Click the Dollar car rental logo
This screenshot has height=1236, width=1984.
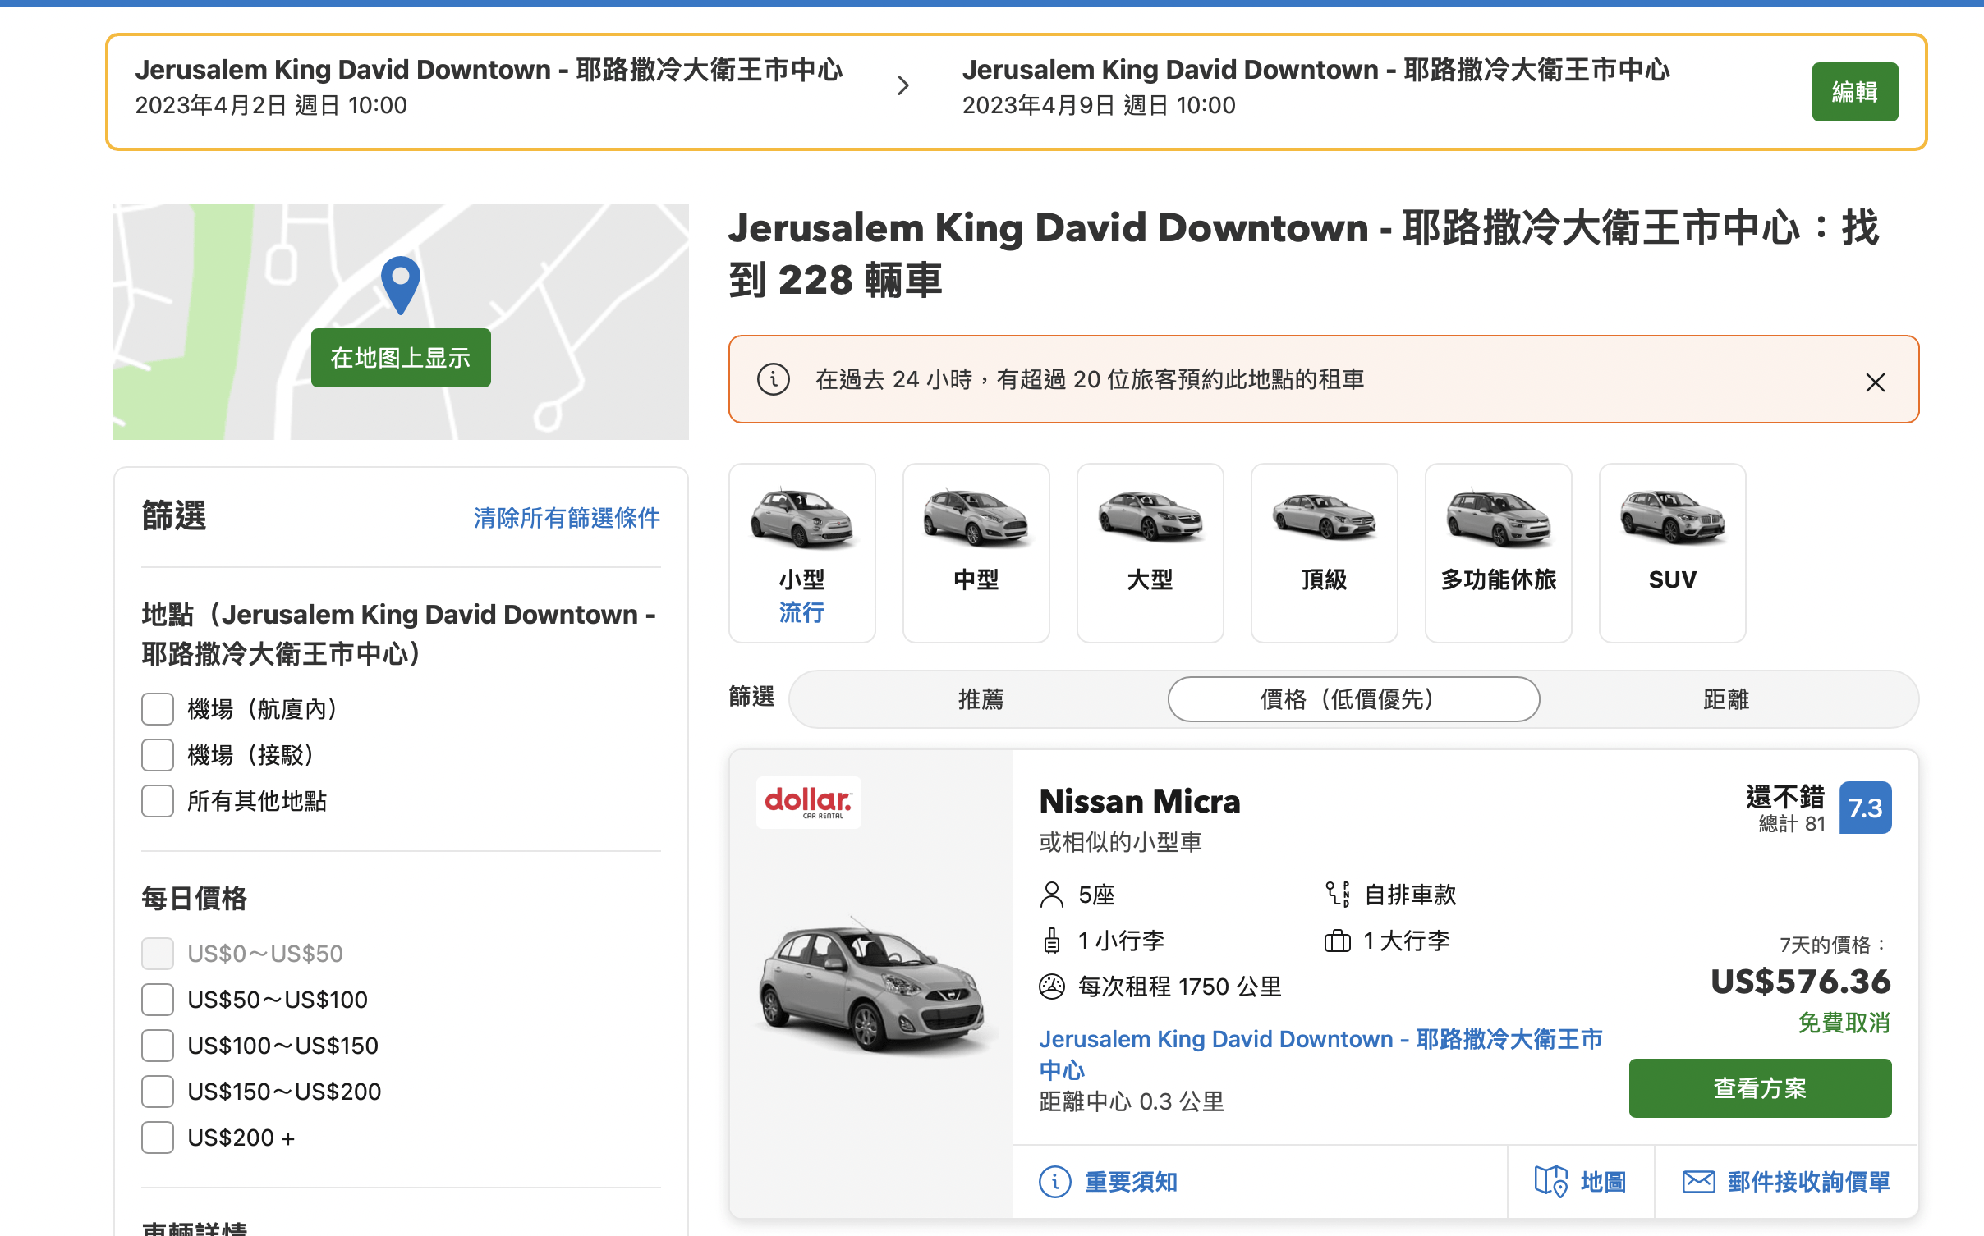[x=808, y=802]
